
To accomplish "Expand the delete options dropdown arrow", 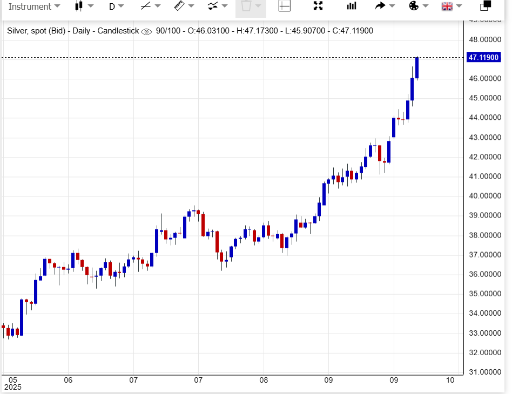I will coord(258,6).
